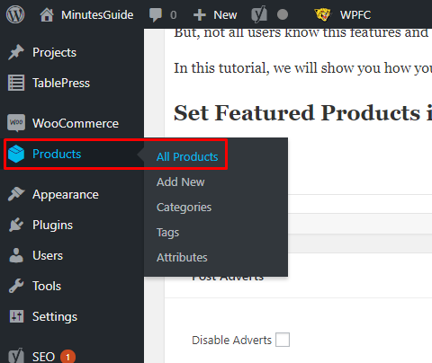The height and width of the screenshot is (363, 432).
Task: Choose Add New from Products submenu
Action: pyautogui.click(x=181, y=181)
